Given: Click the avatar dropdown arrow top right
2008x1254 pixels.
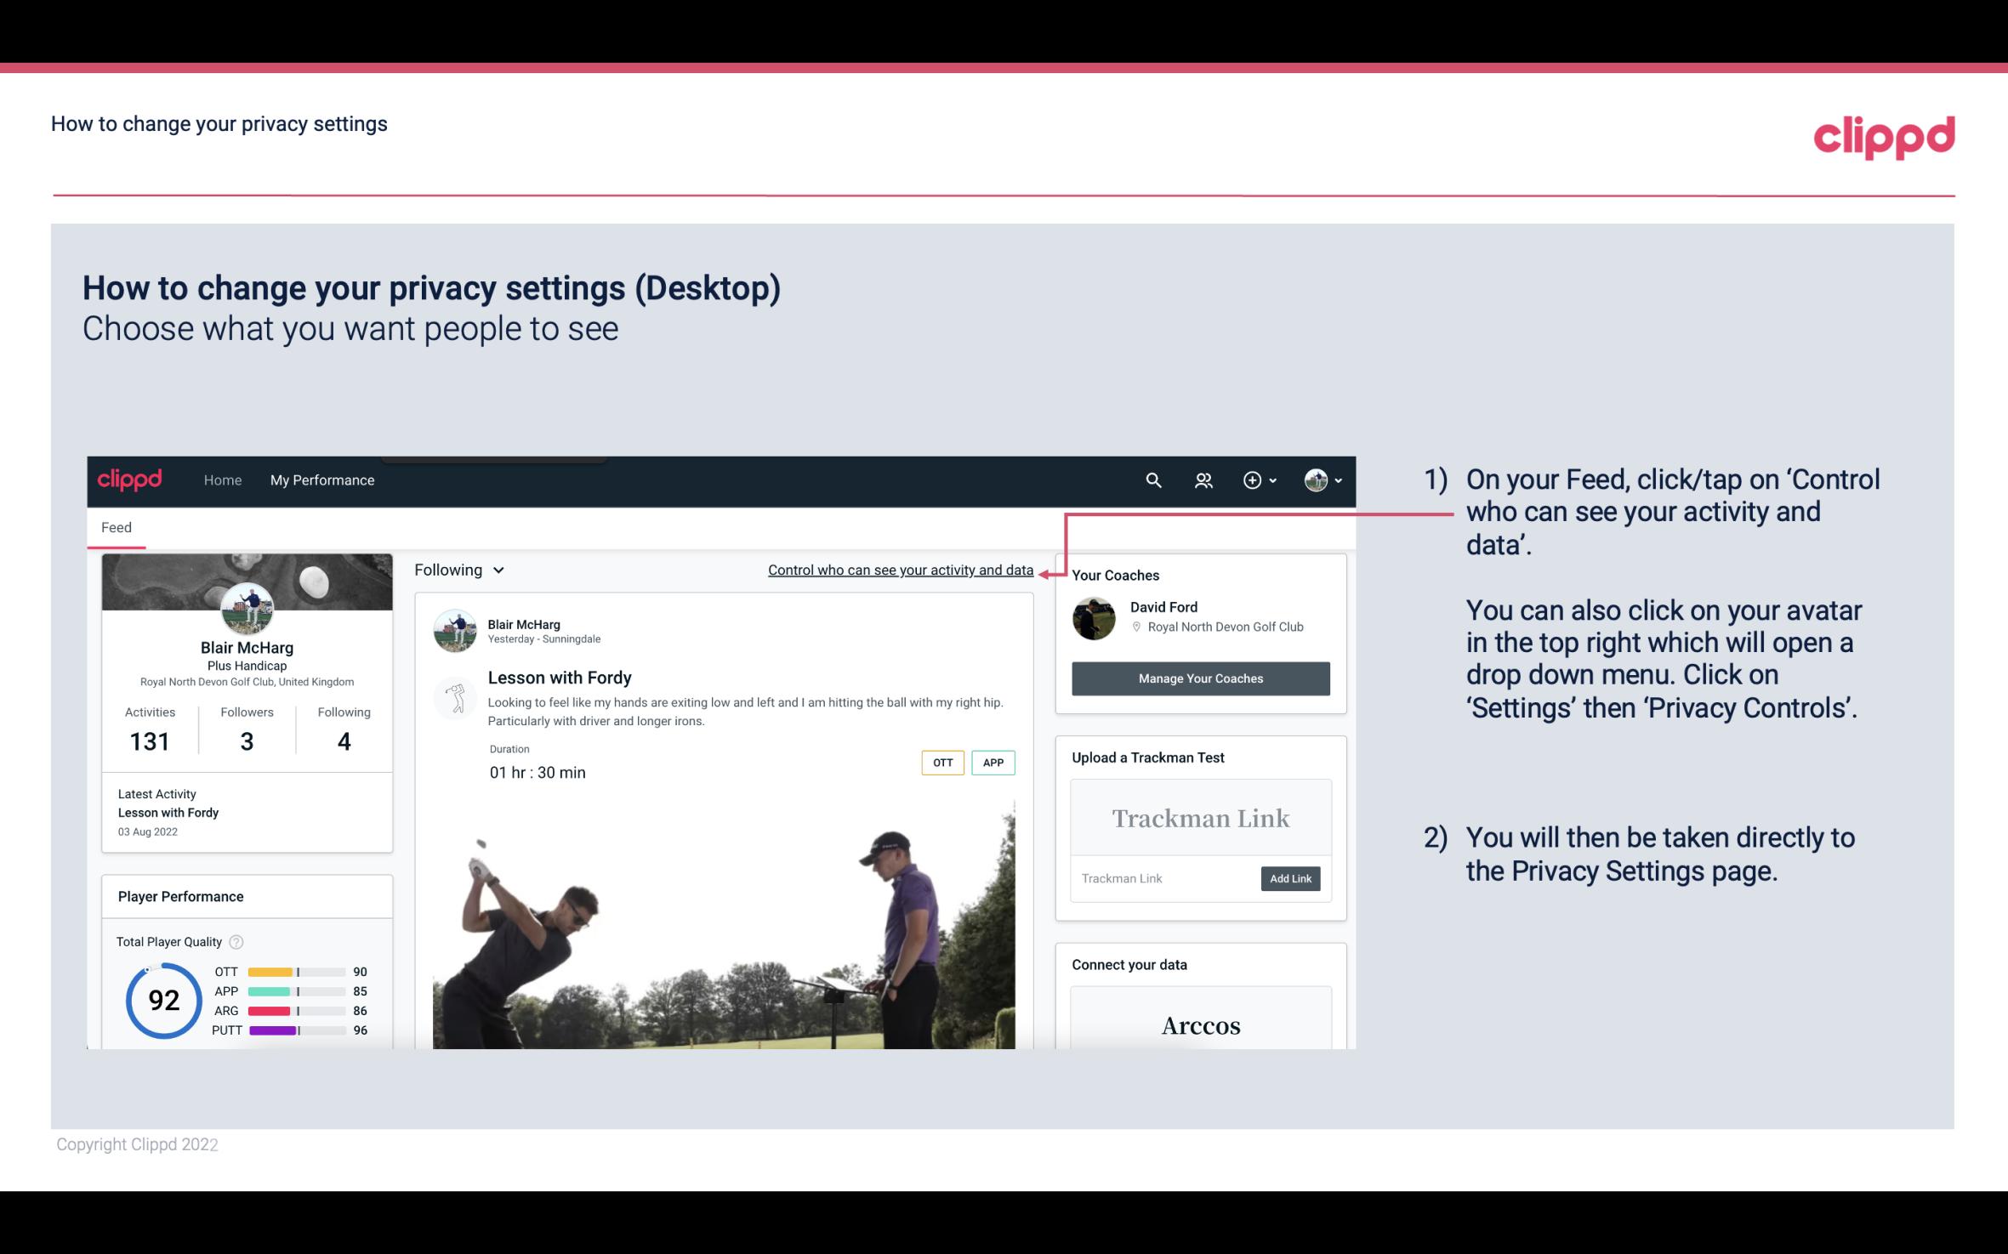Looking at the screenshot, I should 1336,479.
